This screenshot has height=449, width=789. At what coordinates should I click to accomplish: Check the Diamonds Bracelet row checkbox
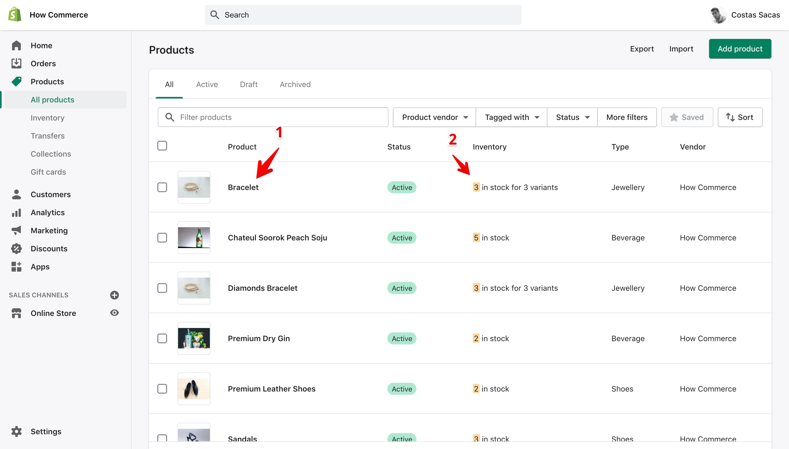(x=162, y=288)
